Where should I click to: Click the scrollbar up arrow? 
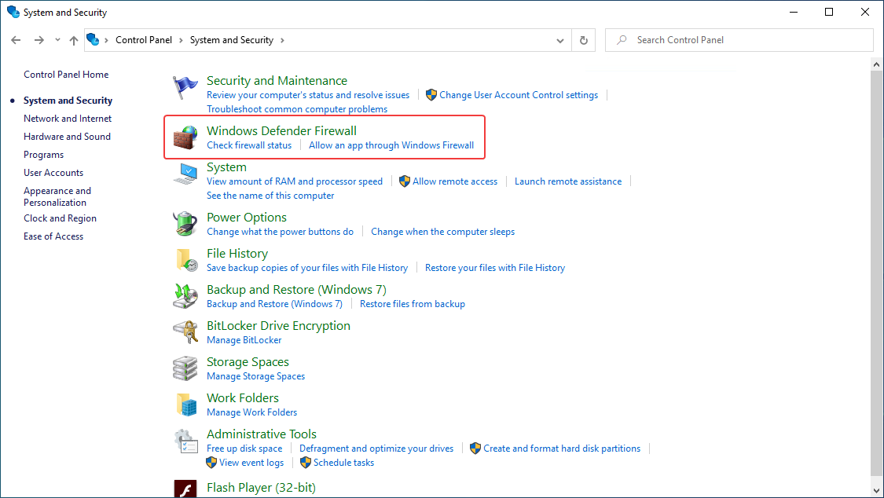click(876, 64)
